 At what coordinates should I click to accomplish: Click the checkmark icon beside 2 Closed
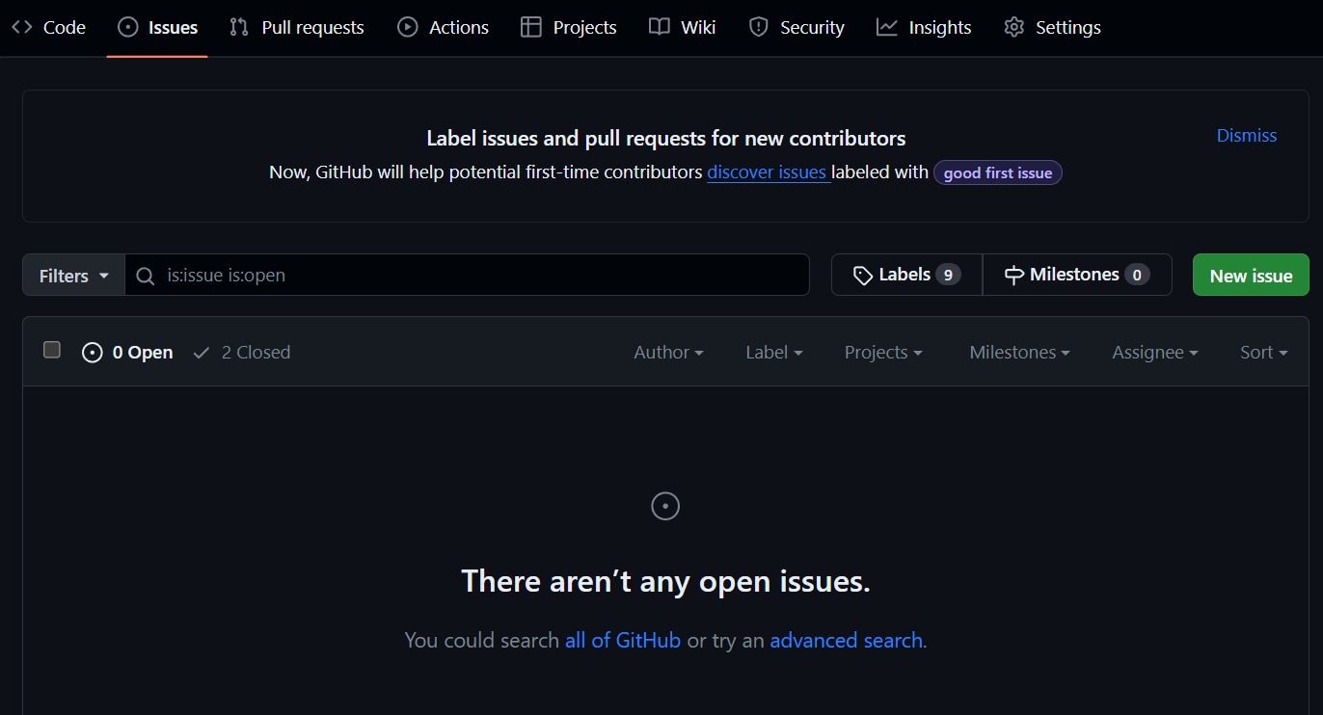(202, 353)
